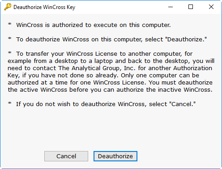The width and height of the screenshot is (222, 169).
Task: Click the blank area above the buttons
Action: [x=111, y=129]
